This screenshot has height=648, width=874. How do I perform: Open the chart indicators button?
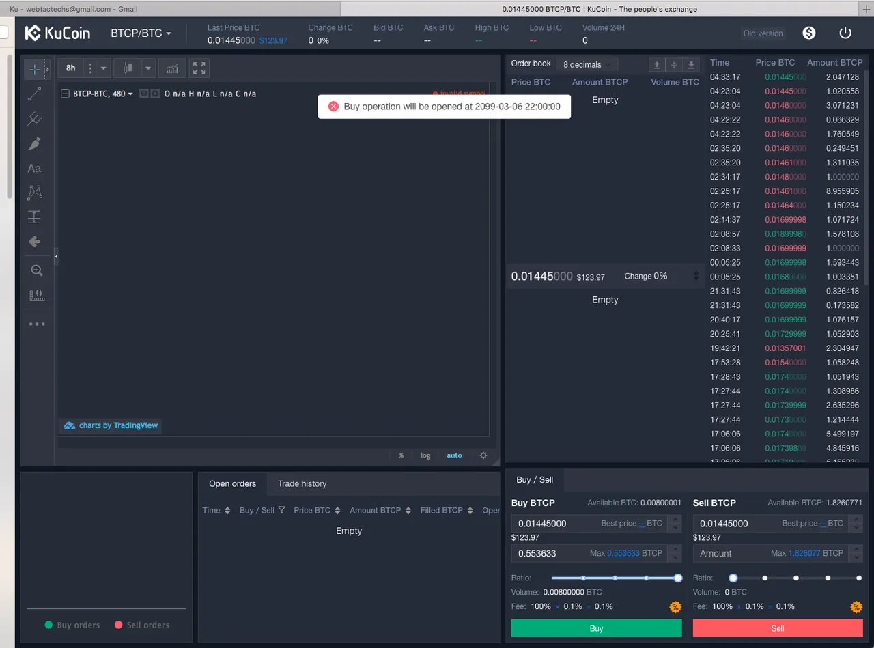[x=172, y=68]
